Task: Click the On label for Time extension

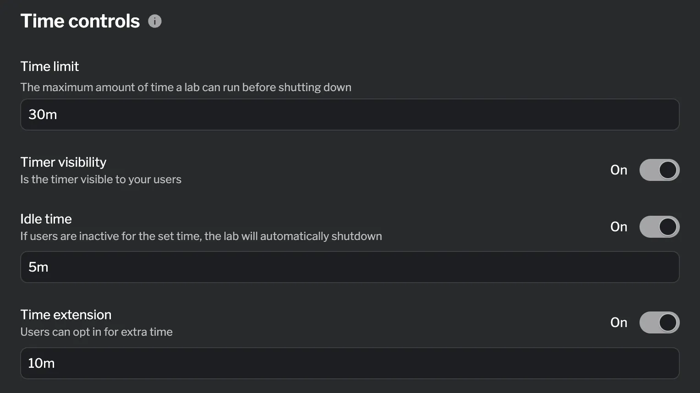Action: 618,322
